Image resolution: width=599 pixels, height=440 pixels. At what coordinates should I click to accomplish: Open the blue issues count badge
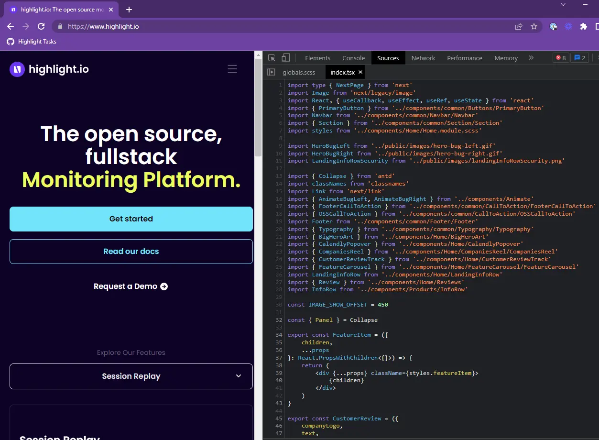pos(579,58)
